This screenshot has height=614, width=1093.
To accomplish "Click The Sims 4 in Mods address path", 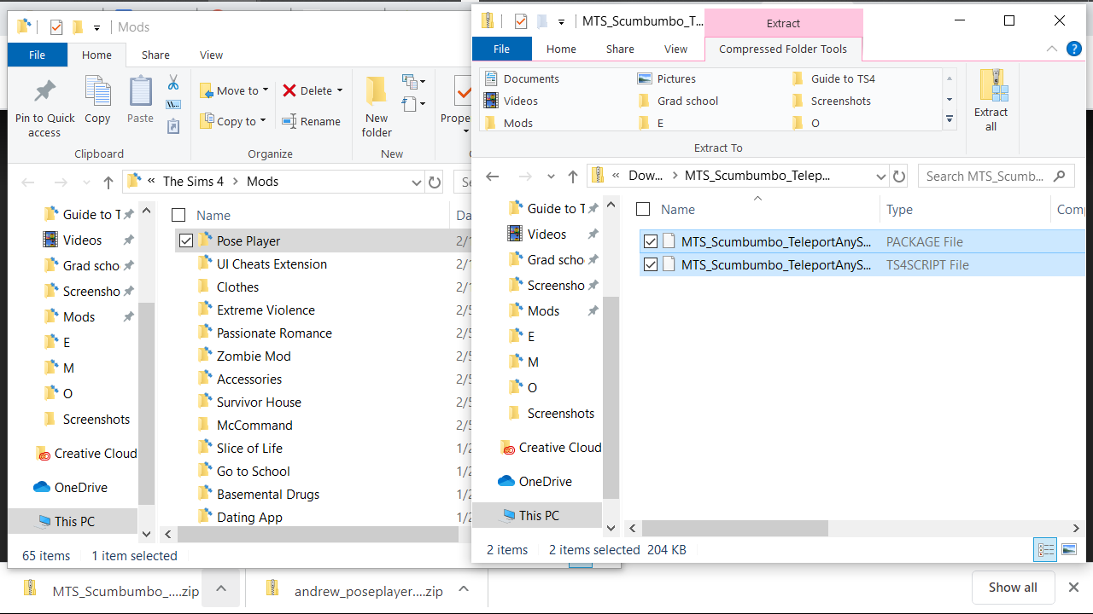I will [x=193, y=182].
